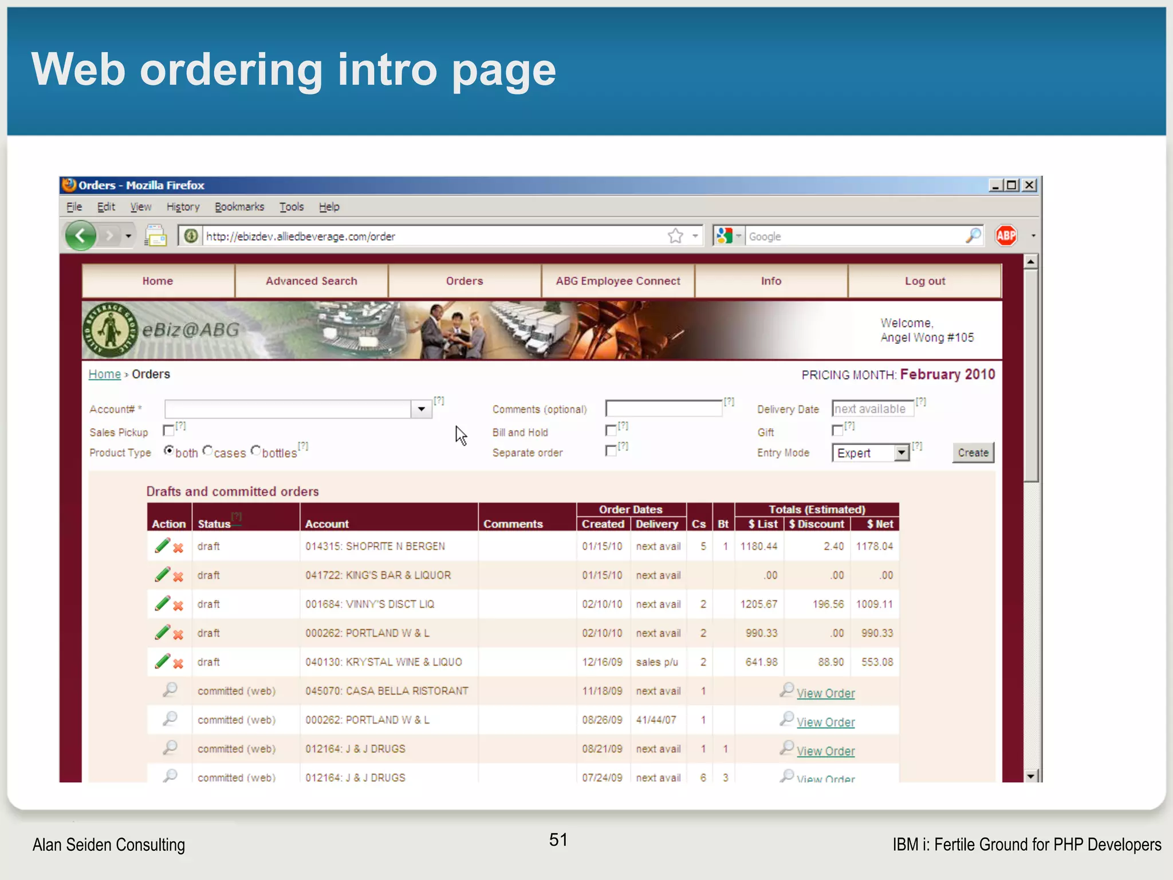Go to the Advanced Search tab

click(x=312, y=281)
